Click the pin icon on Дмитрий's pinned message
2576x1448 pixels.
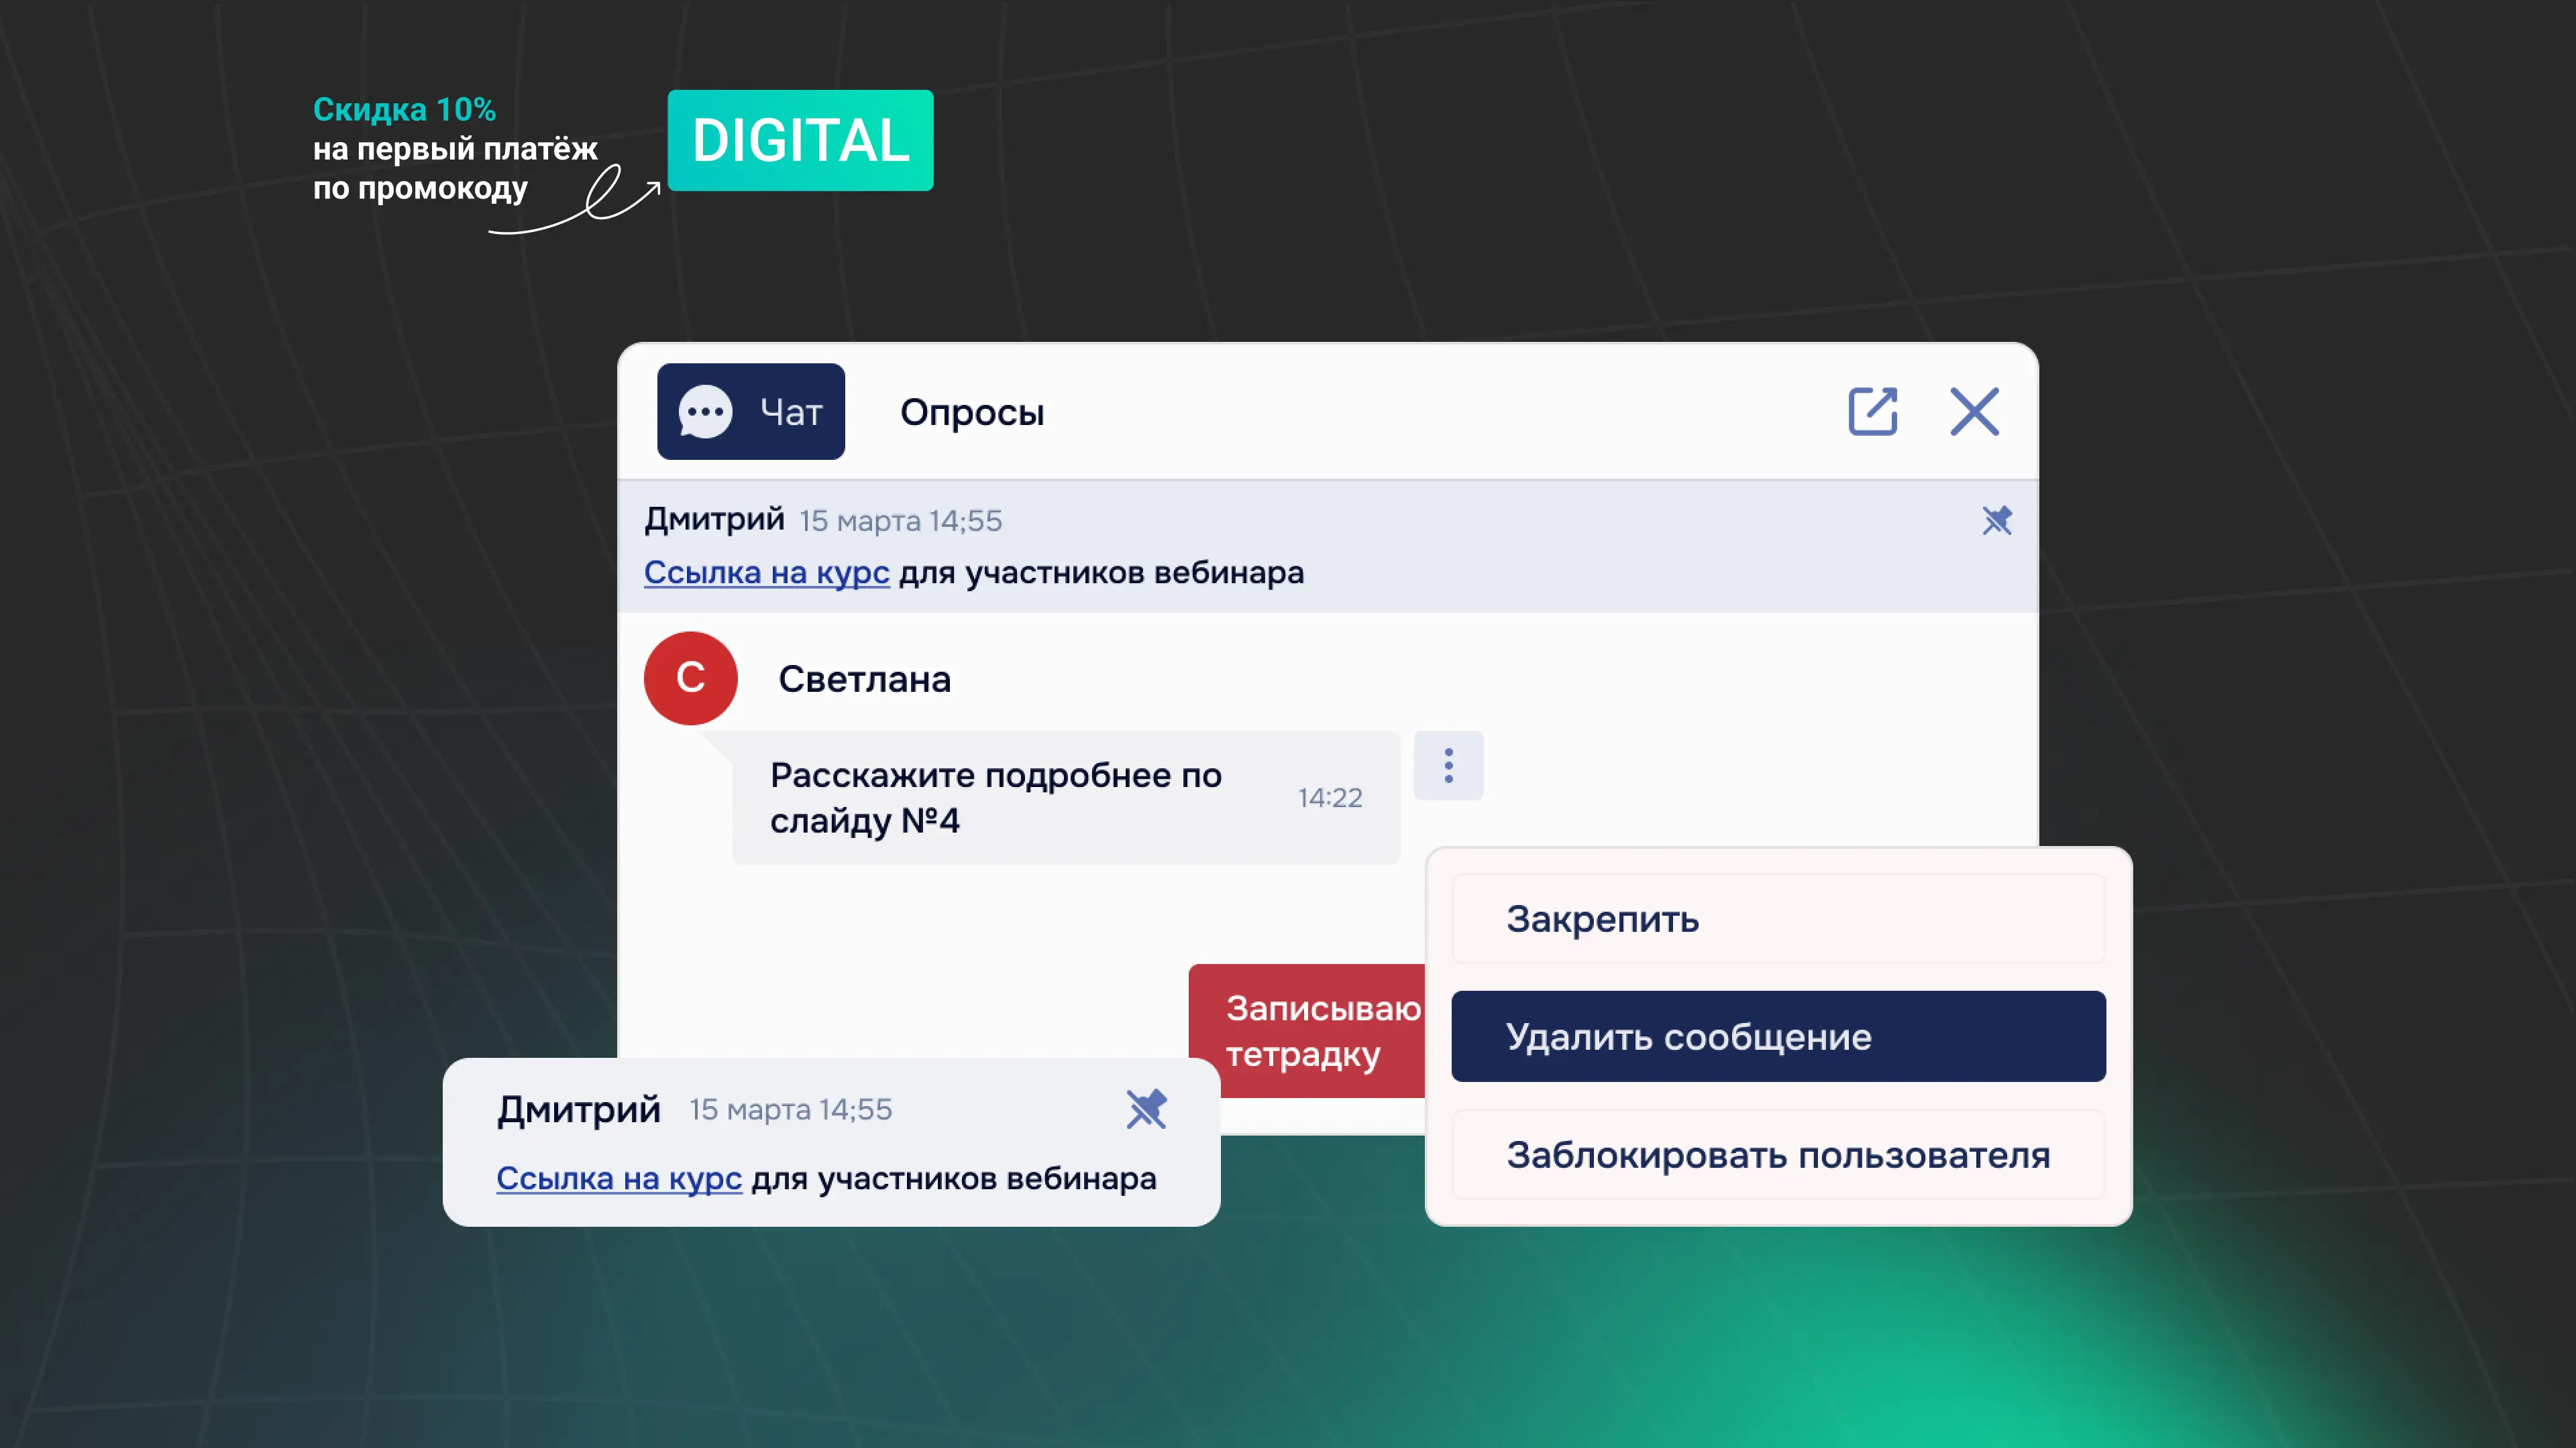point(1997,521)
